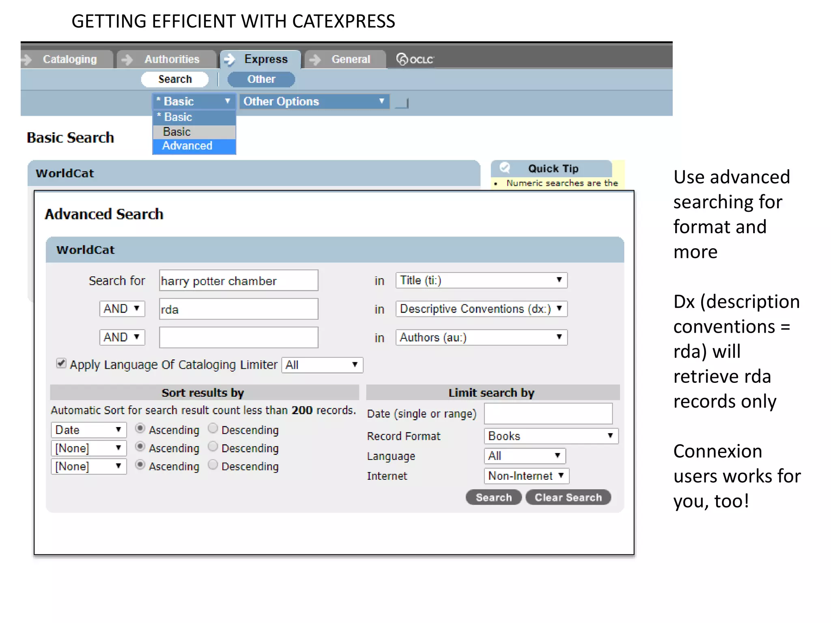Viewport: 831px width, 623px height.
Task: Choose the highlighted * Basic option in list
Action: click(x=194, y=117)
